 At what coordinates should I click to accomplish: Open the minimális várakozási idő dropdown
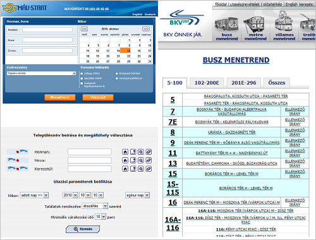pos(100,217)
